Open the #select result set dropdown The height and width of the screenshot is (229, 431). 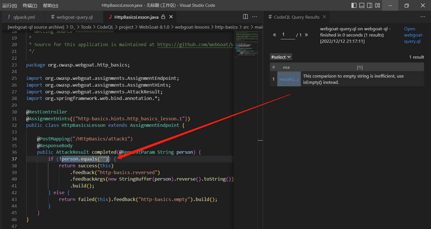tap(281, 57)
